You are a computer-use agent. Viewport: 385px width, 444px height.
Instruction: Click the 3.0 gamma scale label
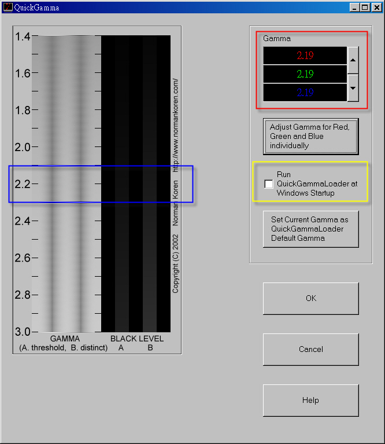coord(23,332)
